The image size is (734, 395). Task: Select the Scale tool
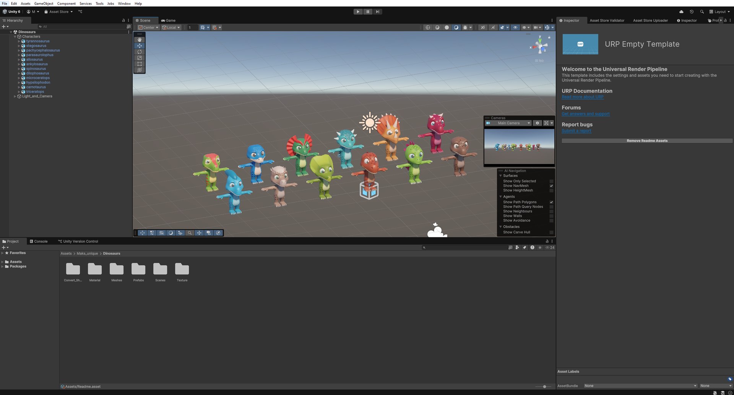[140, 58]
